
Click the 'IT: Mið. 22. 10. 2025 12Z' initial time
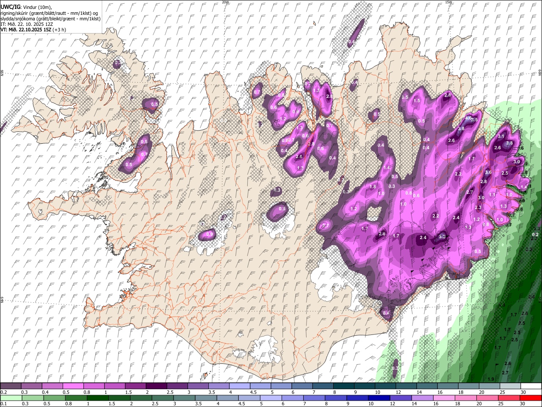(x=27, y=24)
